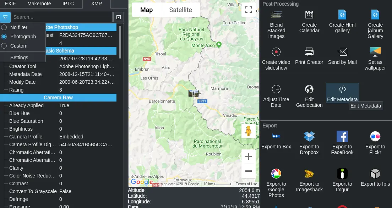The width and height of the screenshot is (392, 208).
Task: Switch map to Satellite view
Action: [180, 10]
